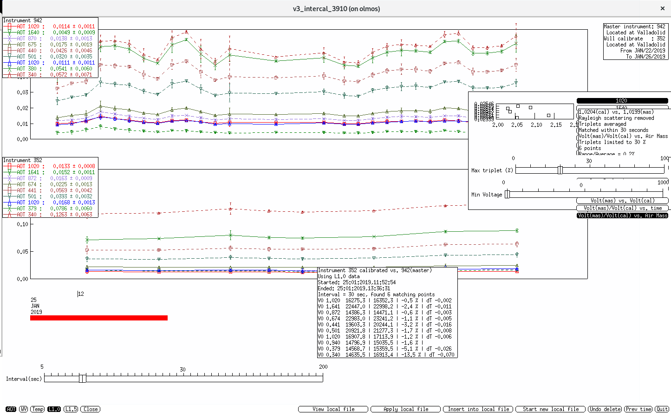Click the Interval(sec) slider handle
671x418 pixels.
tap(82, 379)
